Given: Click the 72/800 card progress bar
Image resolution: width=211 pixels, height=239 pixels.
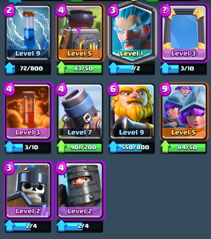Looking at the screenshot, I should [28, 68].
